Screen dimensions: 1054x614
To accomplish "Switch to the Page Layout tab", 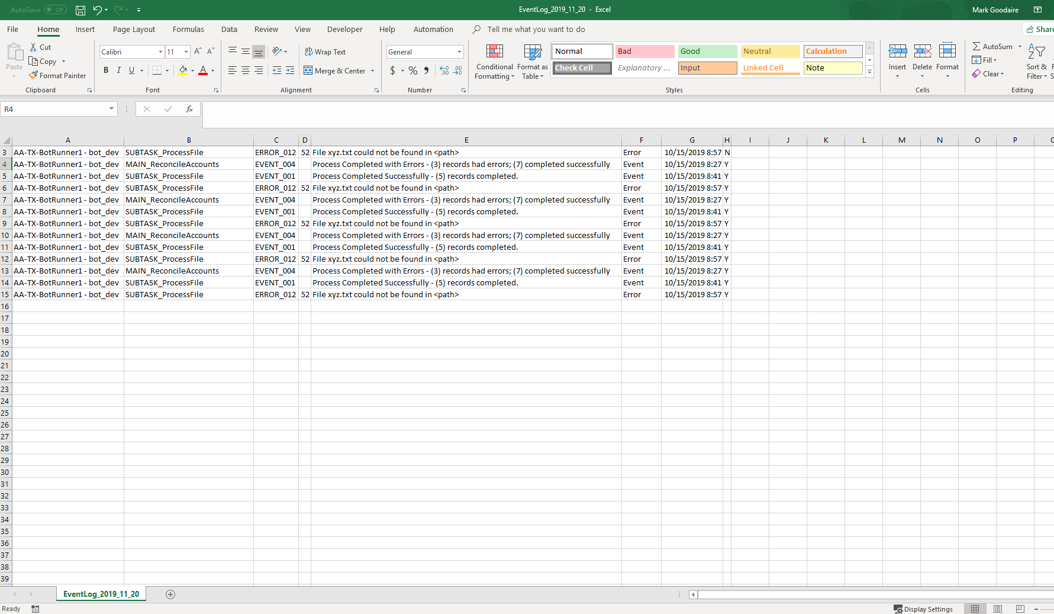I will (x=134, y=30).
